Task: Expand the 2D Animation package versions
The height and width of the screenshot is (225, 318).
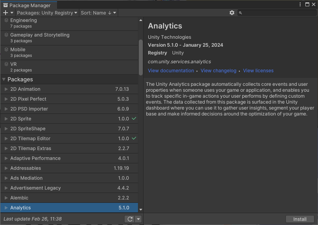Action: pos(6,89)
